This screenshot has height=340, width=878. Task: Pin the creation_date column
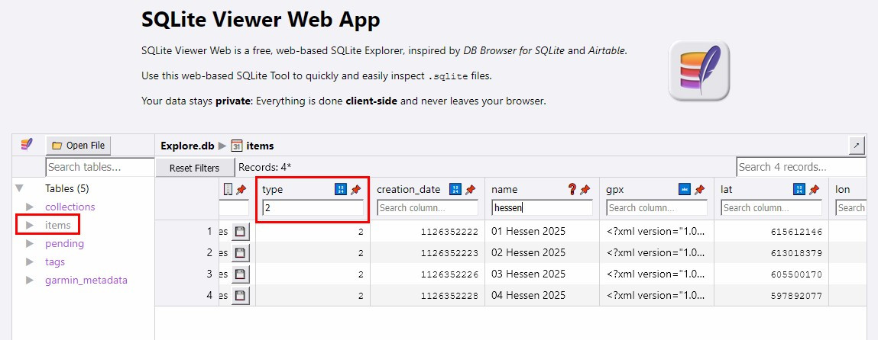(x=471, y=190)
